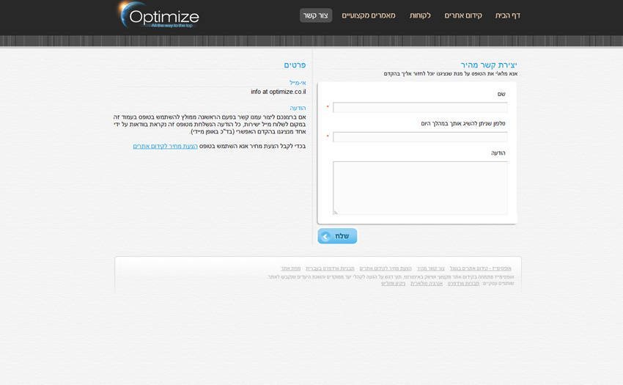Click the Optimize logo in the header
The height and width of the screenshot is (385, 623).
coord(158,15)
